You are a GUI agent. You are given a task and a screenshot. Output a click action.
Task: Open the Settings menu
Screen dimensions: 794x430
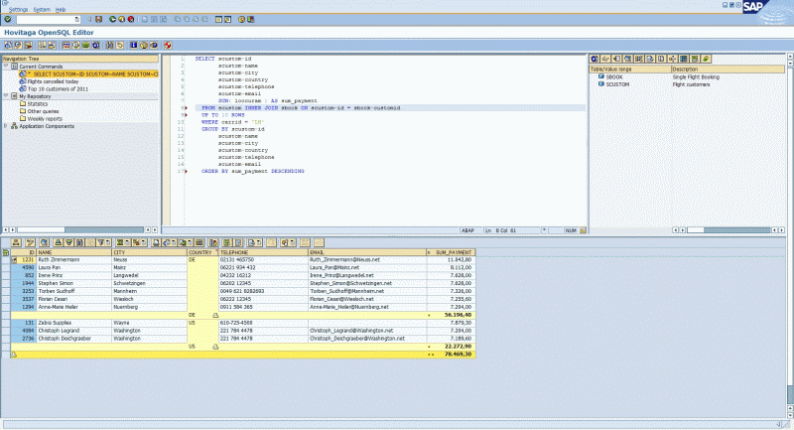click(18, 9)
